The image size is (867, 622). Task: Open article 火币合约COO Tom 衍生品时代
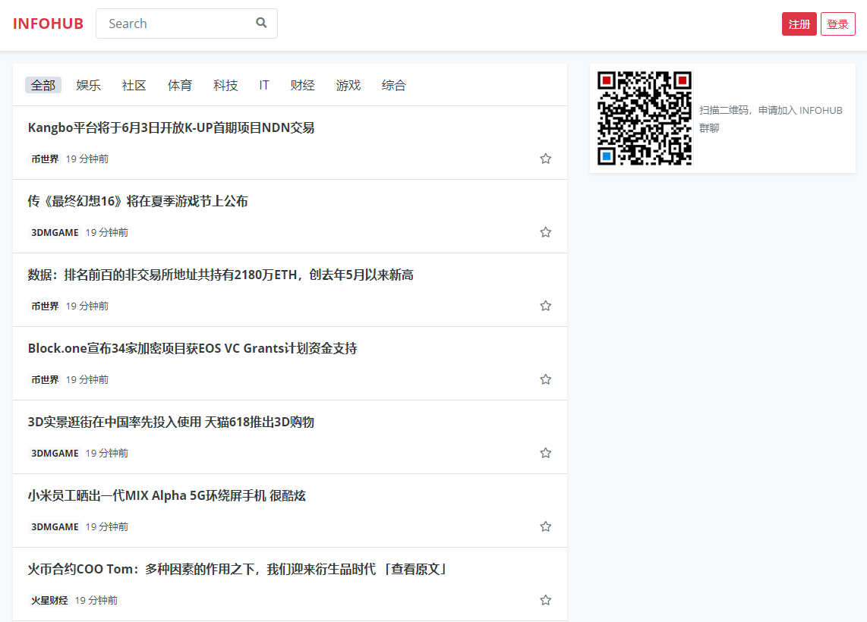[x=238, y=569]
